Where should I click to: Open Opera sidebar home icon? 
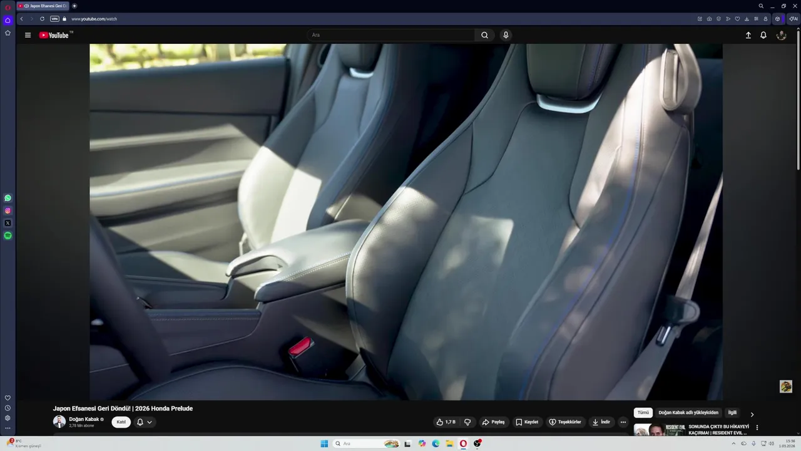pyautogui.click(x=8, y=20)
